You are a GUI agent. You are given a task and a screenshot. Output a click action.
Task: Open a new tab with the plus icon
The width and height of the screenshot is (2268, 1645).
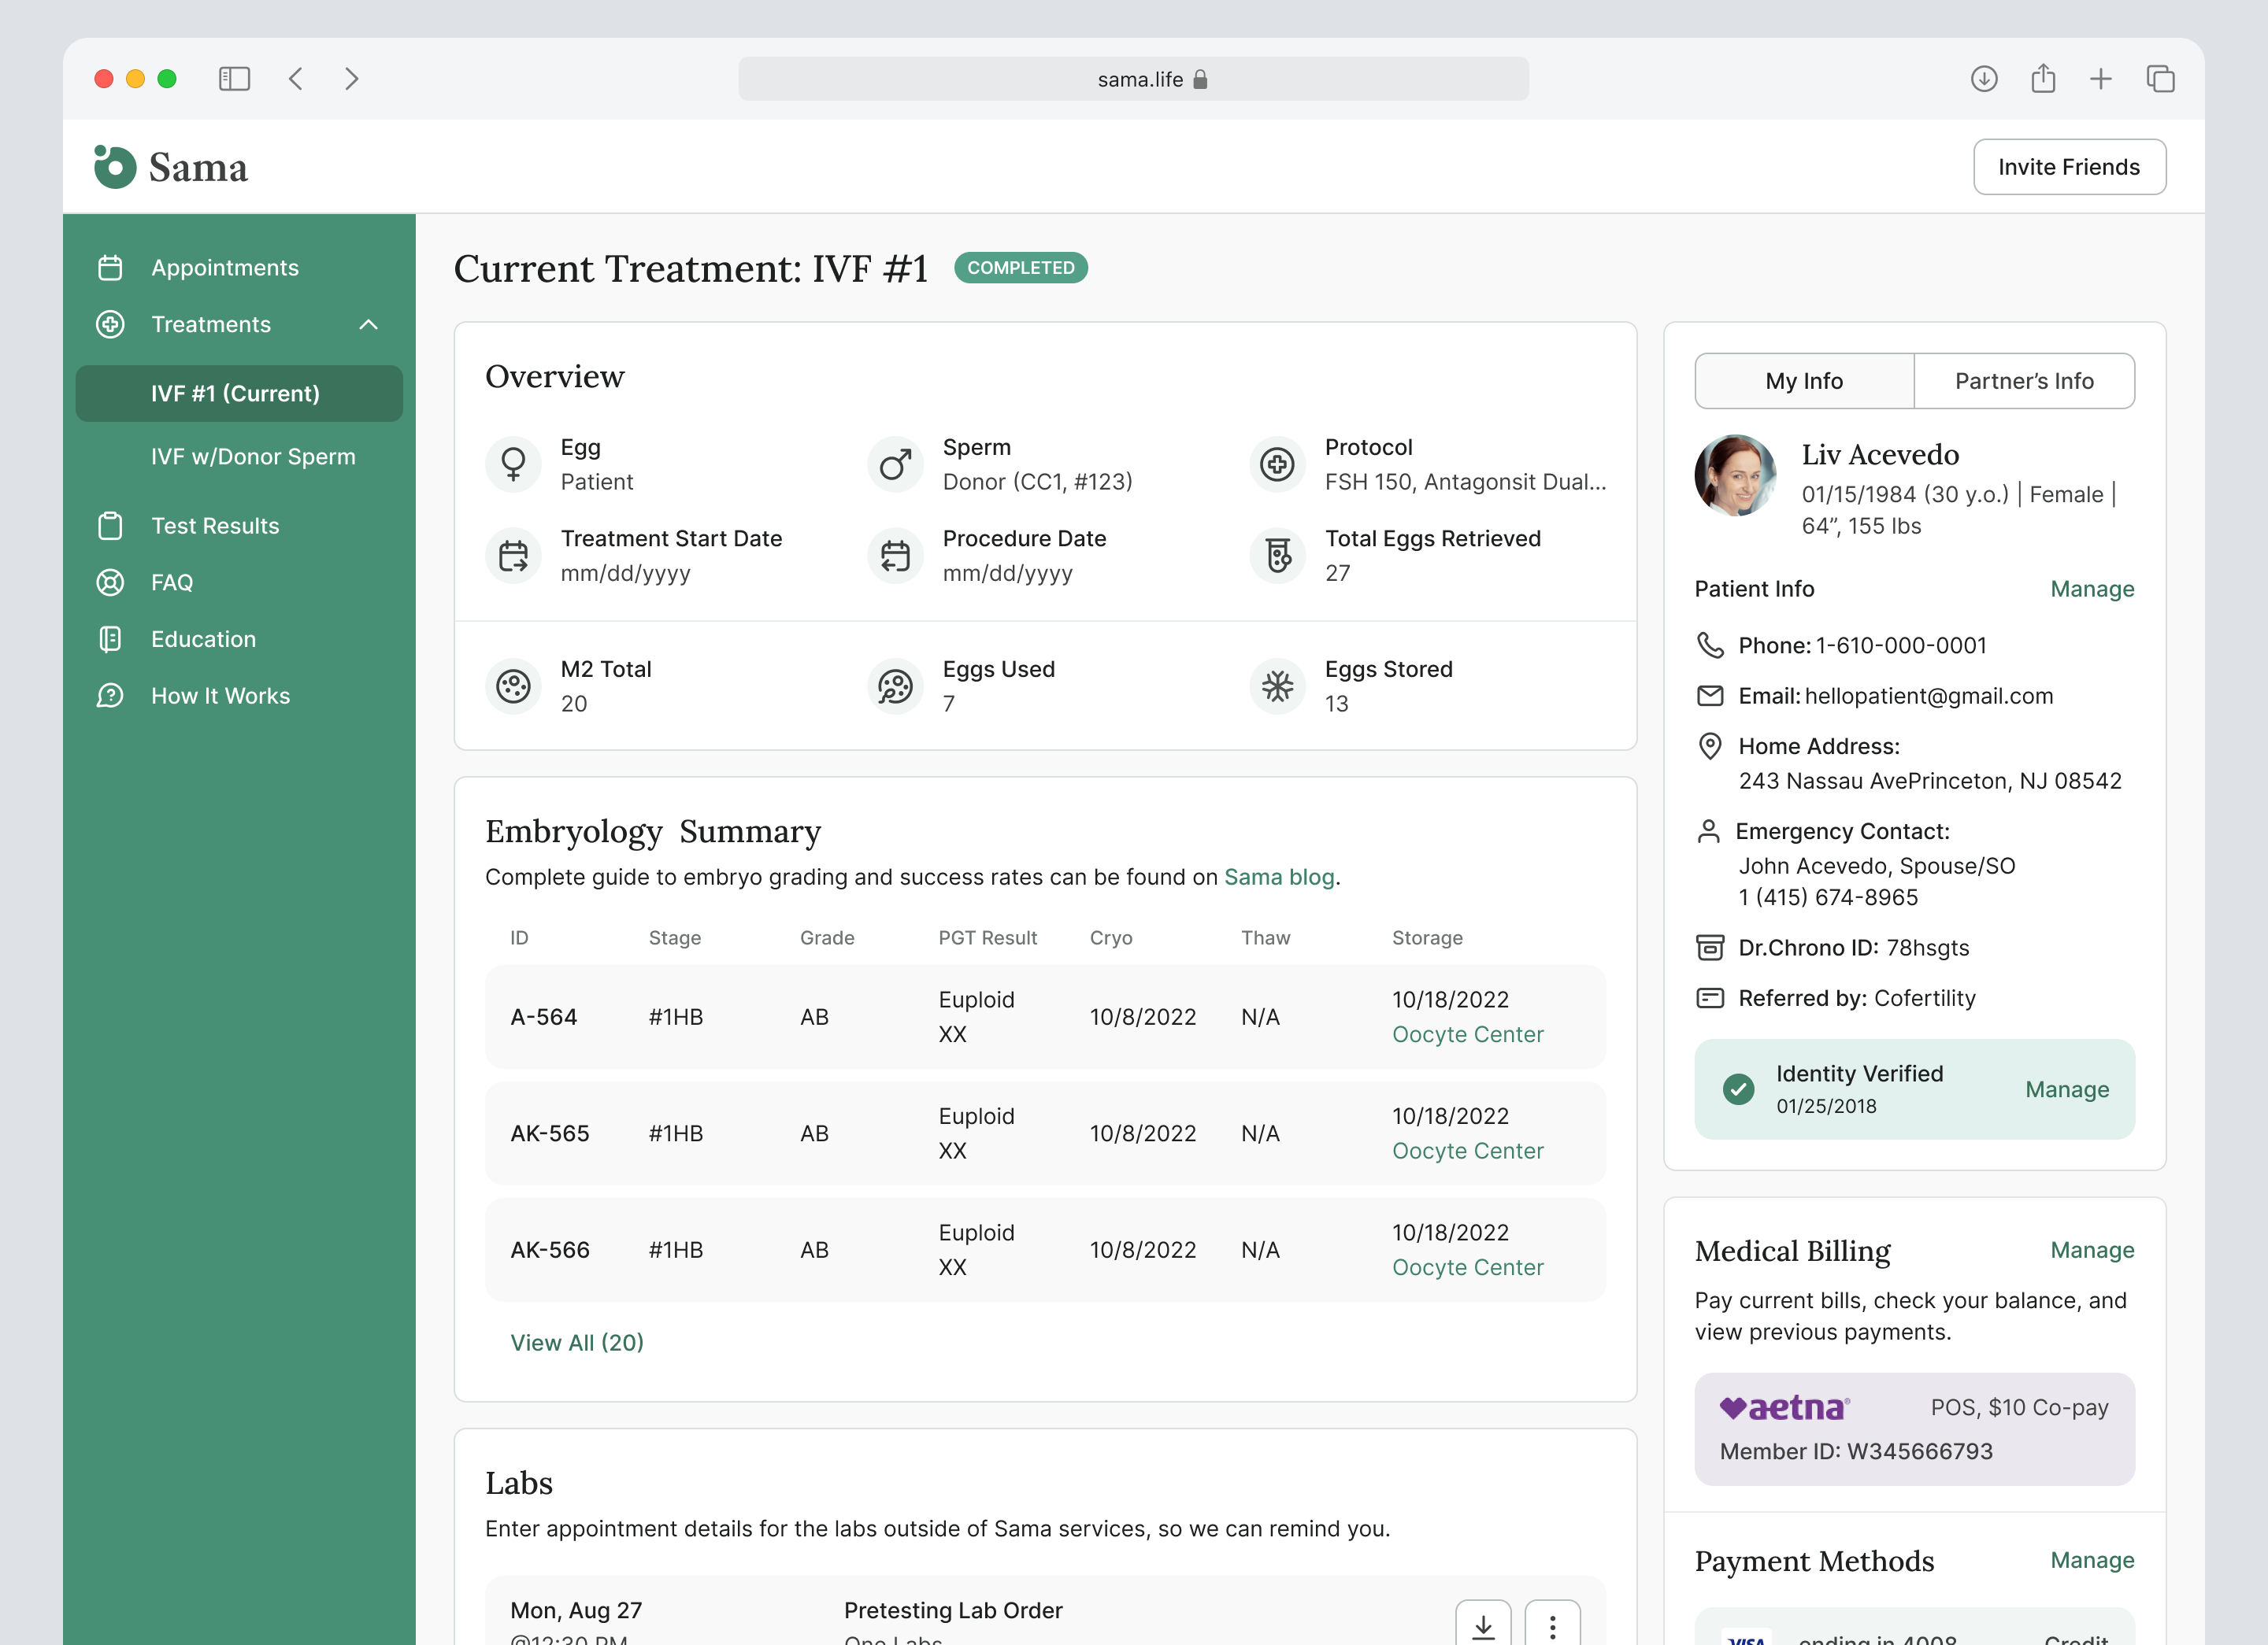[2101, 79]
